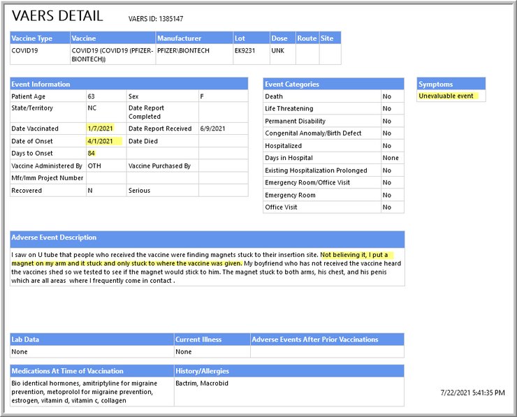Select the Unevaluable event symptom
The width and height of the screenshot is (517, 417).
(446, 96)
